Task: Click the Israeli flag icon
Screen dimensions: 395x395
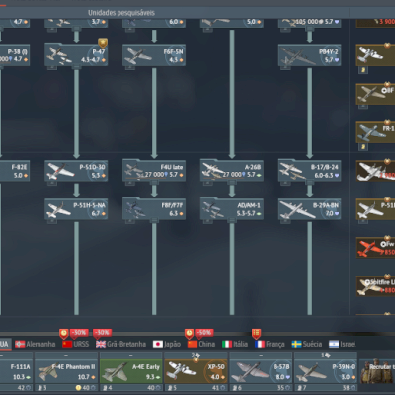Action: tap(334, 344)
